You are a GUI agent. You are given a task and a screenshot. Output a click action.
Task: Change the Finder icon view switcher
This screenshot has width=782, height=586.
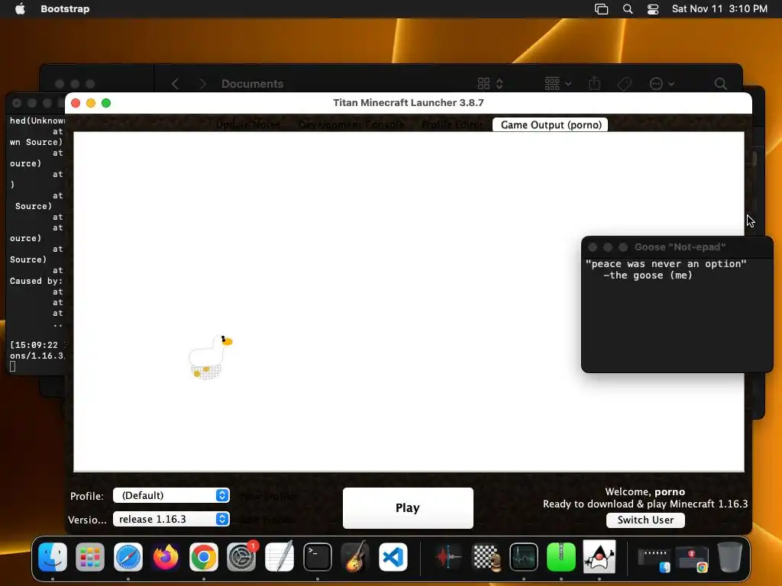[490, 84]
